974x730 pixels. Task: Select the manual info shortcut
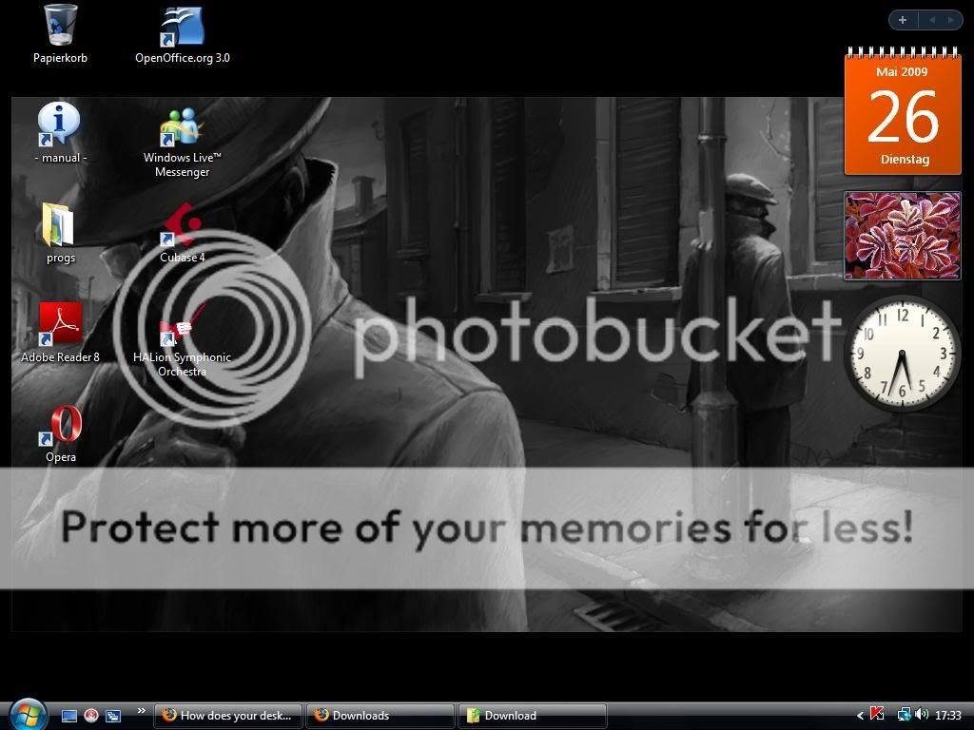[60, 127]
